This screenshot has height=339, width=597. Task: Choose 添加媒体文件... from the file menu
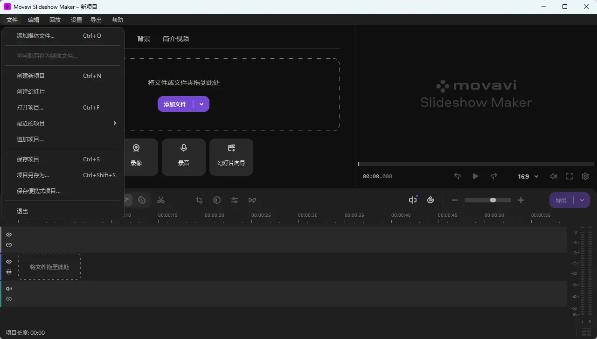click(63, 35)
